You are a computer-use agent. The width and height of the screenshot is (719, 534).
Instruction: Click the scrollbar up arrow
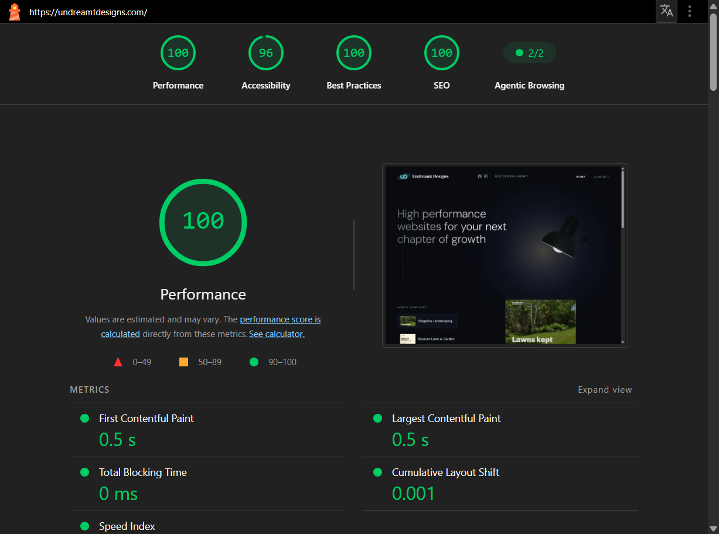pos(713,5)
